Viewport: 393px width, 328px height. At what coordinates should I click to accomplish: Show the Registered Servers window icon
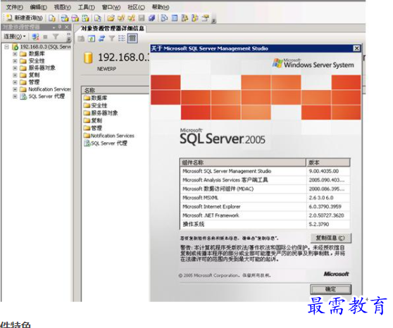pyautogui.click(x=164, y=18)
